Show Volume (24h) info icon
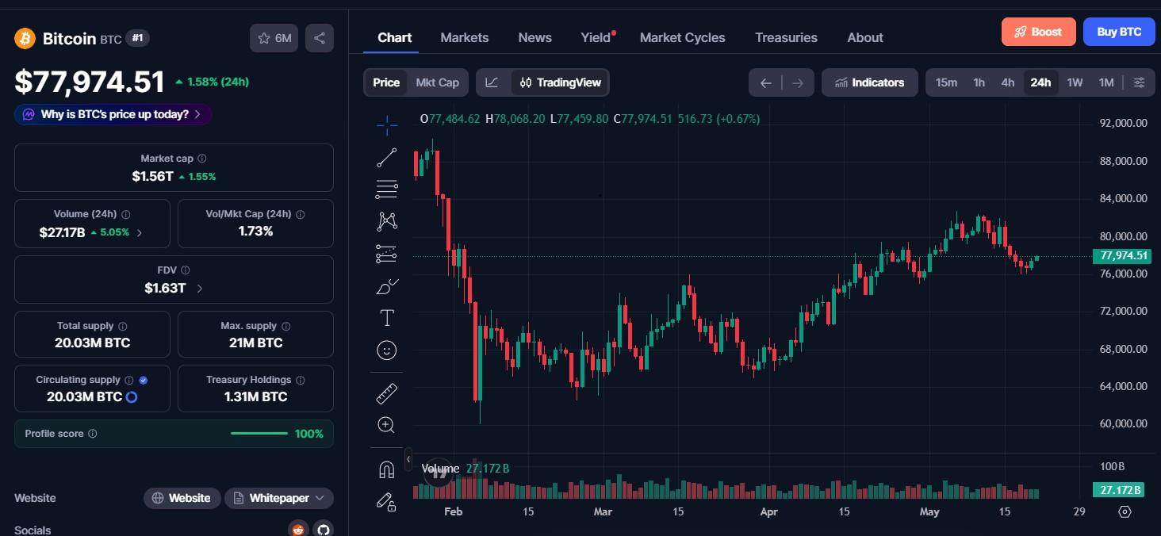This screenshot has height=536, width=1161. (126, 214)
